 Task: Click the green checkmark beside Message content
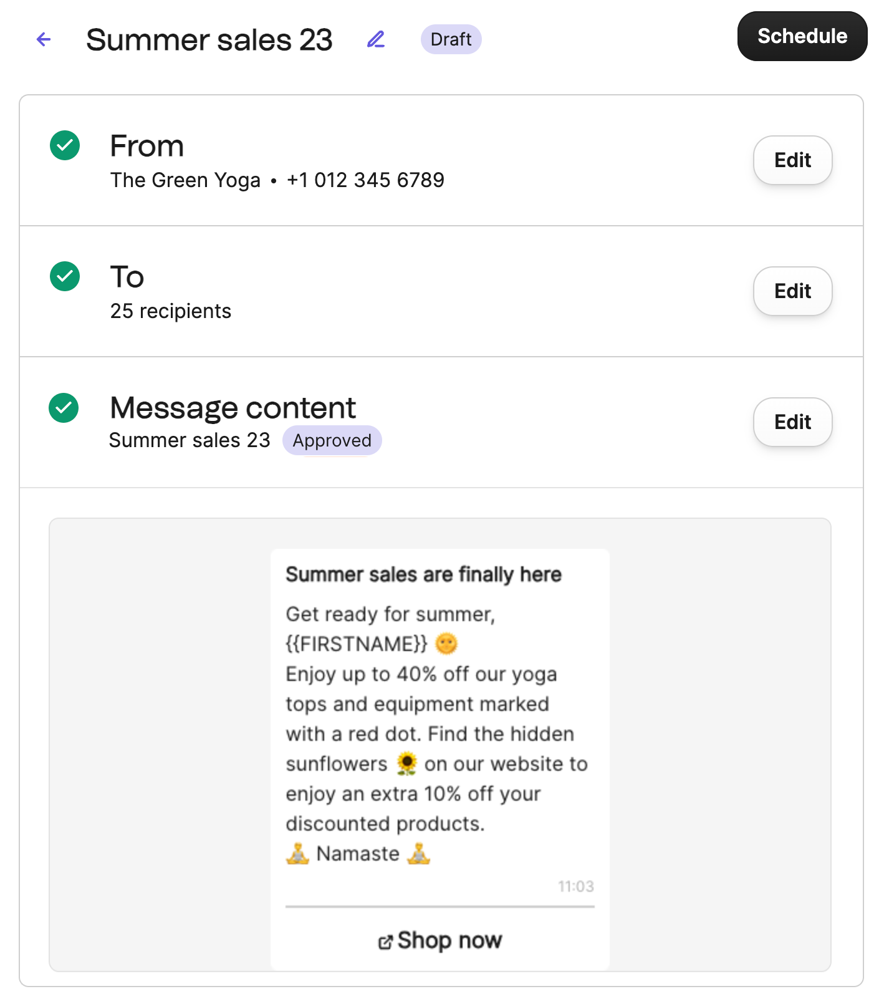[64, 408]
